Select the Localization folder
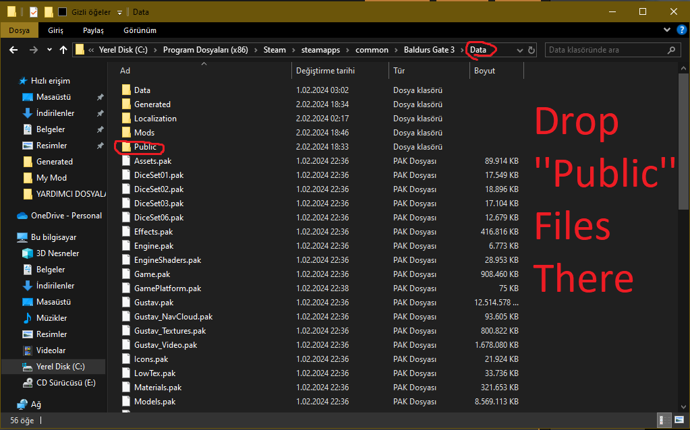Screen dimensions: 690x430 155,119
